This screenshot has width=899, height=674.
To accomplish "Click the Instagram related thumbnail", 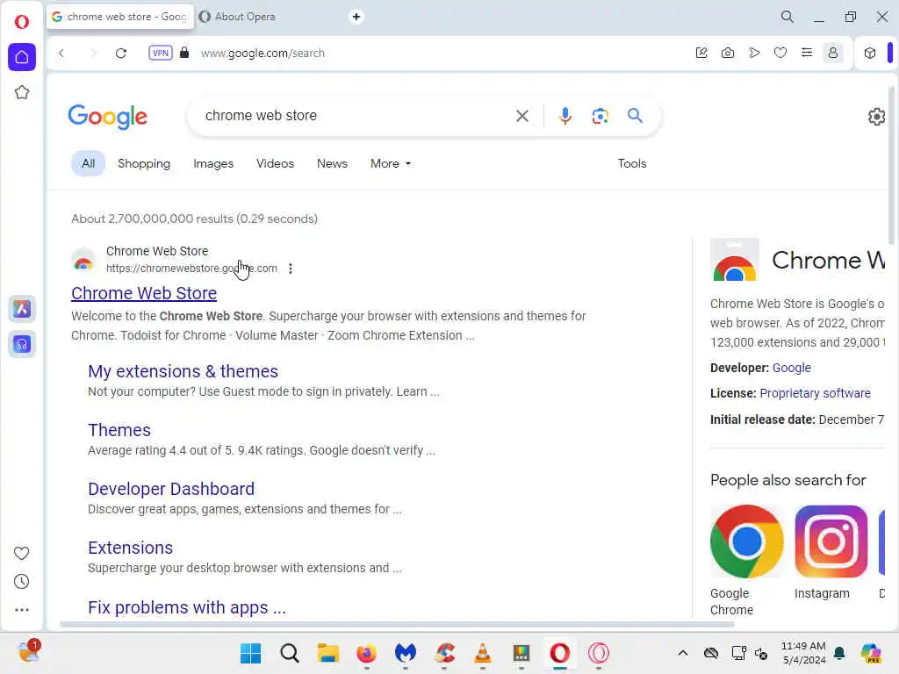I will pyautogui.click(x=831, y=541).
